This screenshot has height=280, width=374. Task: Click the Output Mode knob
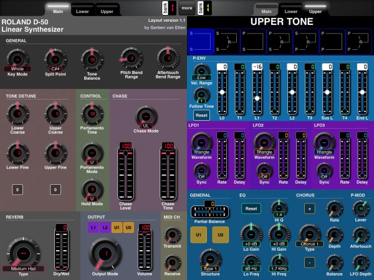[105, 254]
